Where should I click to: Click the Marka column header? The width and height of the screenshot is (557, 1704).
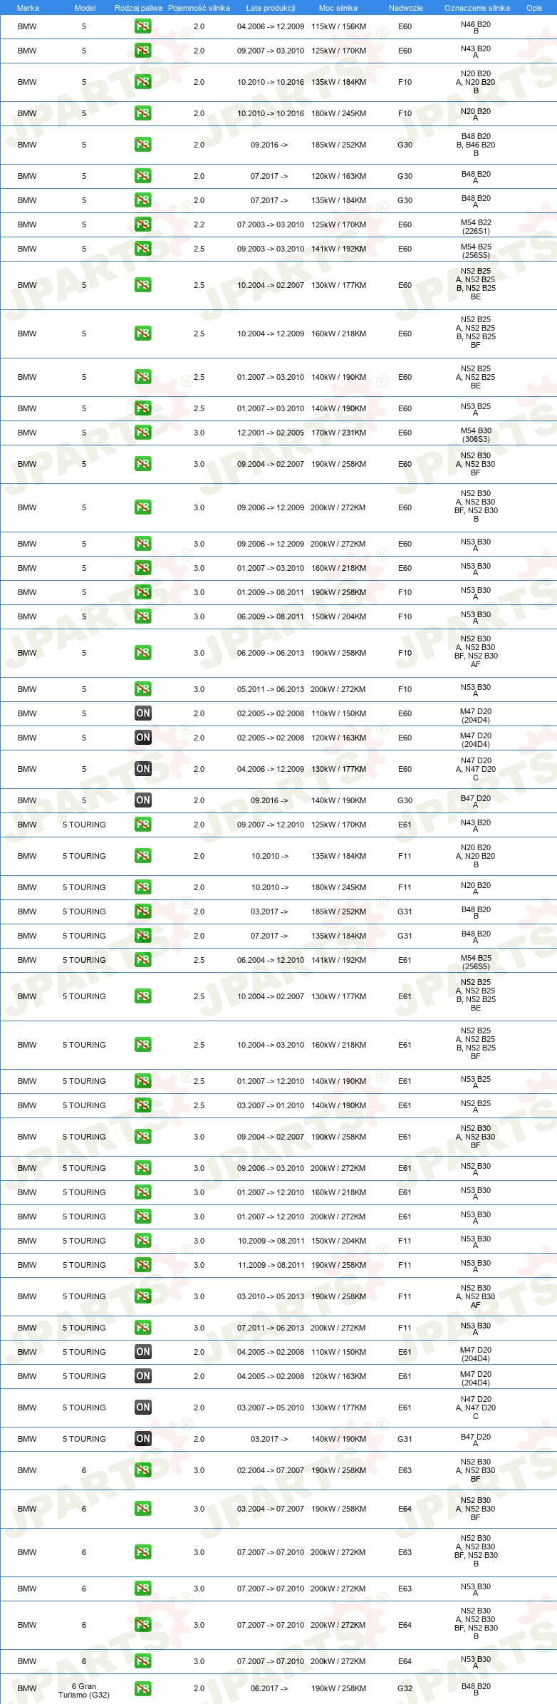pyautogui.click(x=28, y=8)
